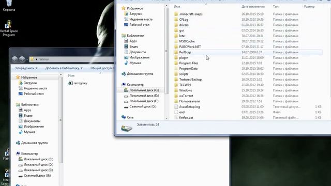Select the PABCWork.NET folder icon
This screenshot has width=331, height=186.
click(x=176, y=47)
